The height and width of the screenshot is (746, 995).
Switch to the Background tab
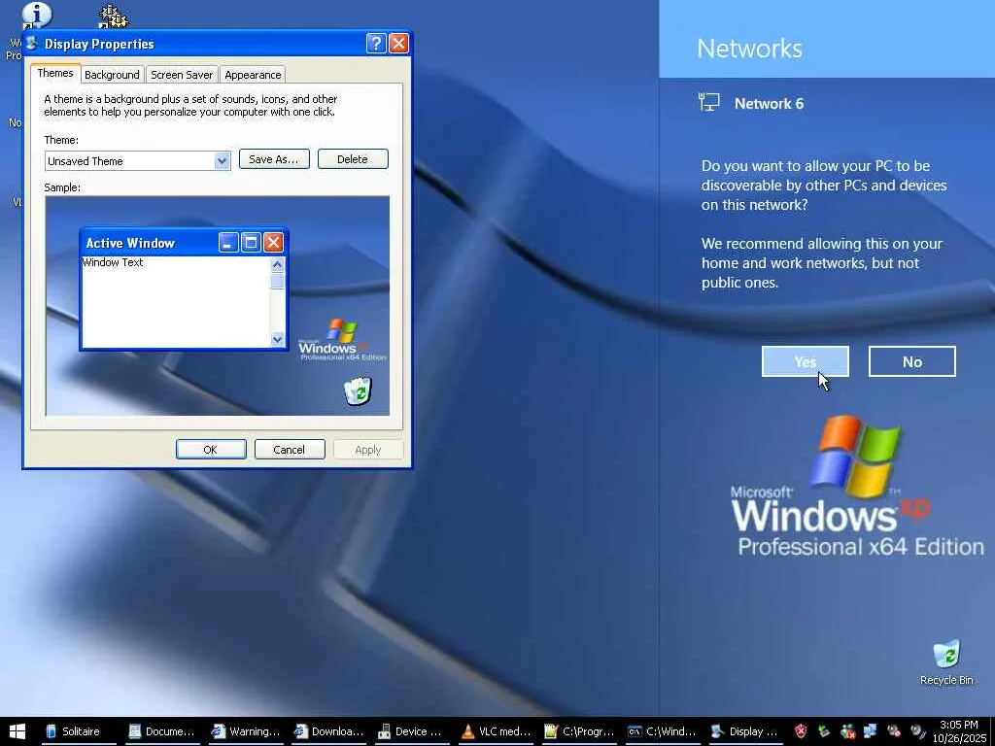point(112,75)
